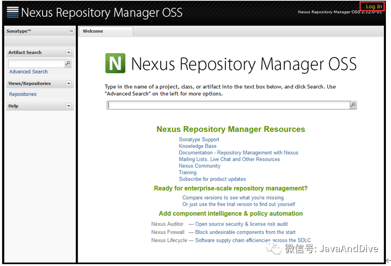The image size is (391, 266).
Task: Expand the Help section
Action: (x=69, y=106)
